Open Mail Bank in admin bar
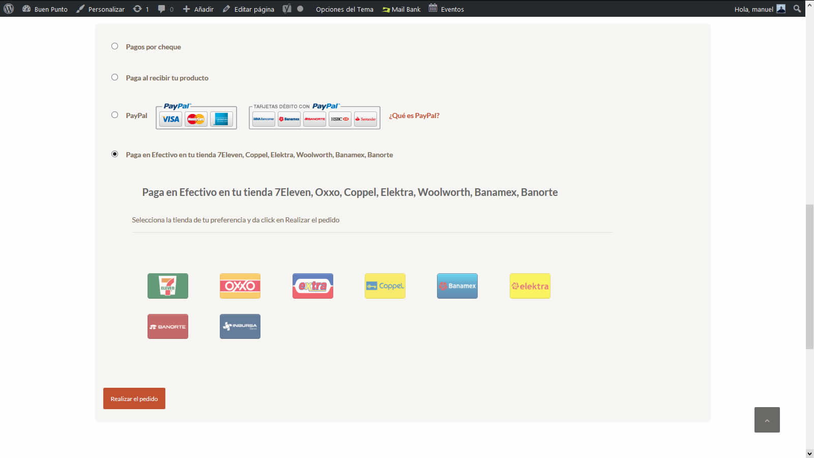The image size is (814, 458). coord(401,9)
